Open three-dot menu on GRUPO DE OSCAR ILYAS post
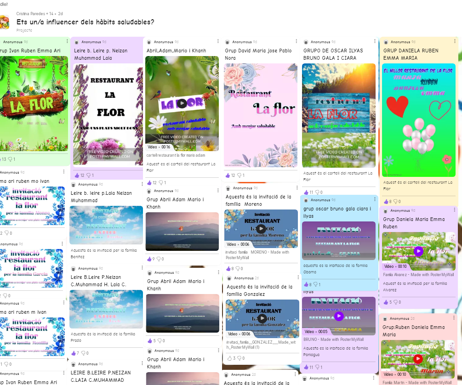 [375, 42]
